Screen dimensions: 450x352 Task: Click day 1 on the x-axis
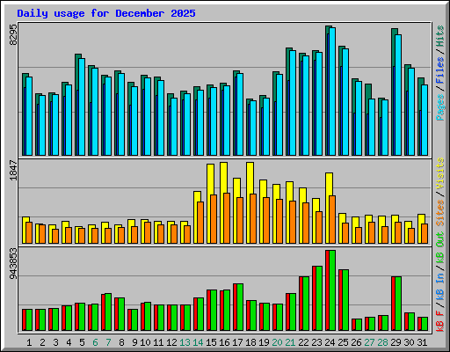[29, 342]
